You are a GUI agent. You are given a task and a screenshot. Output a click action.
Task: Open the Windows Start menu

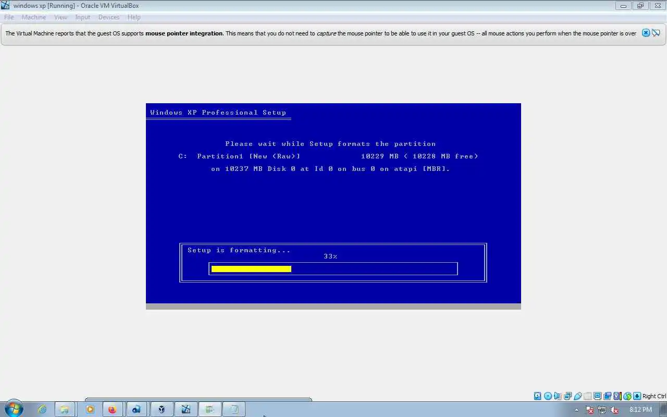click(14, 409)
